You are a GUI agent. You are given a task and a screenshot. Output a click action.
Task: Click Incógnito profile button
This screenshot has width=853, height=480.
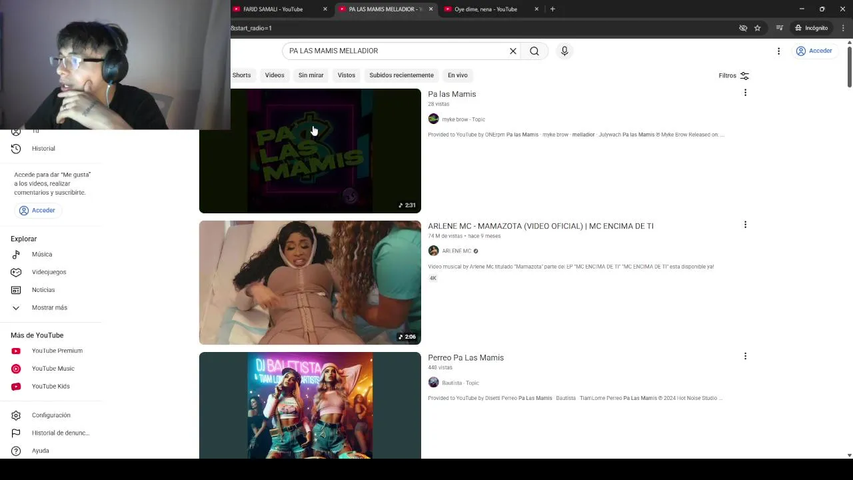[811, 28]
